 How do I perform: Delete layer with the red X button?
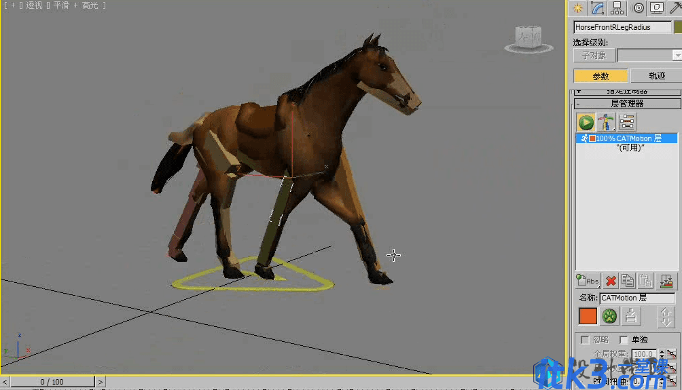611,281
